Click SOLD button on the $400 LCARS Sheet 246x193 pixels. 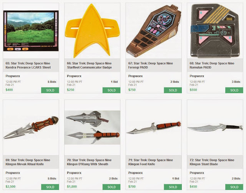pos(50,90)
